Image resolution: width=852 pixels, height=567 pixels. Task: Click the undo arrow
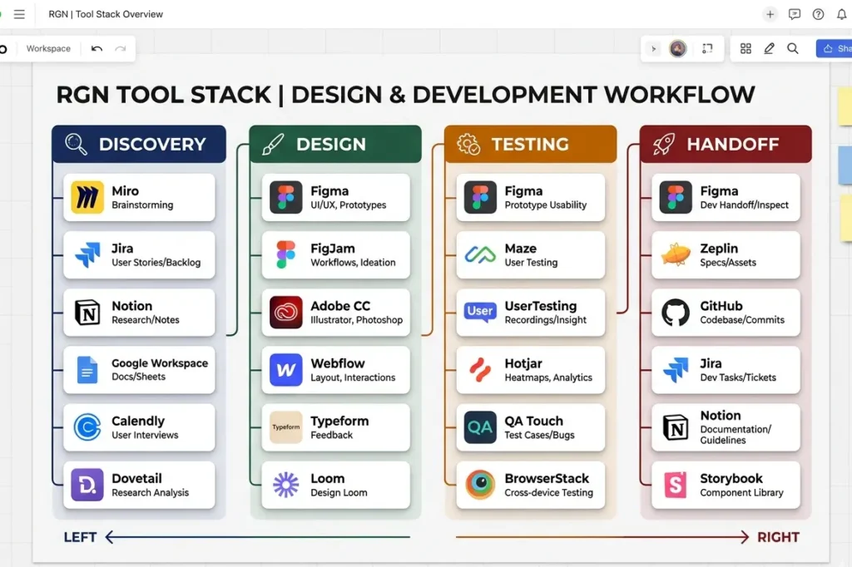pos(98,48)
